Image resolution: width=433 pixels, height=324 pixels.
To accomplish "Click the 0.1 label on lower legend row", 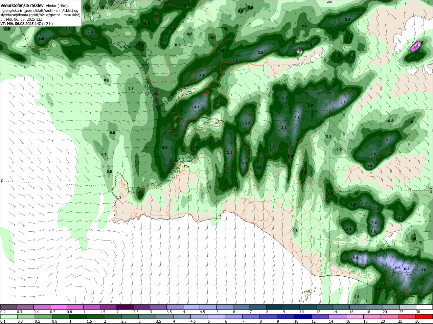I will [3, 321].
